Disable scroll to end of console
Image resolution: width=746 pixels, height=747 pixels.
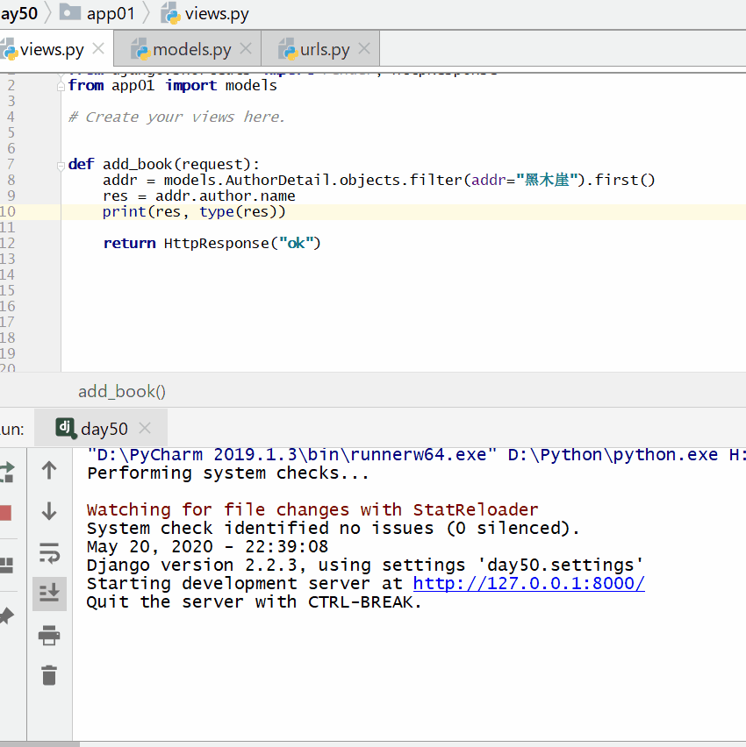tap(49, 594)
